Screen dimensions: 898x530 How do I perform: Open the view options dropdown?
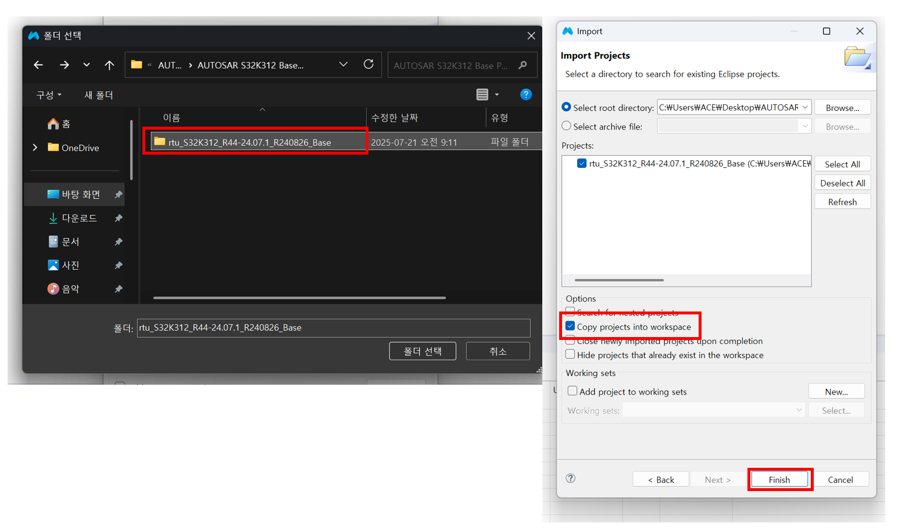[496, 95]
